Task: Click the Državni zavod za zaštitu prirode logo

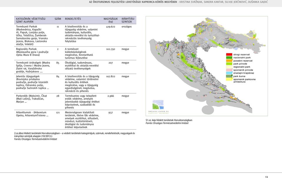Action: (x=158, y=107)
